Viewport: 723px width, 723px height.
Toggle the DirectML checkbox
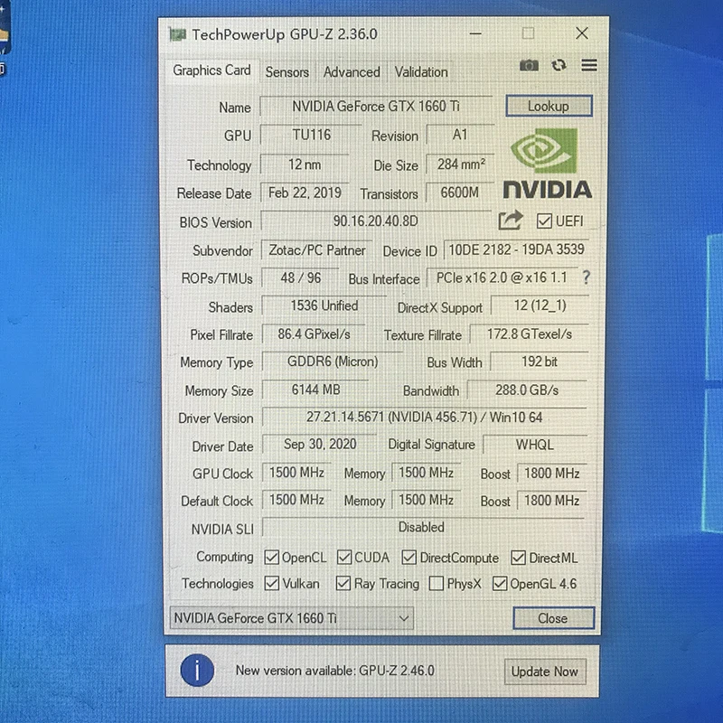518,558
